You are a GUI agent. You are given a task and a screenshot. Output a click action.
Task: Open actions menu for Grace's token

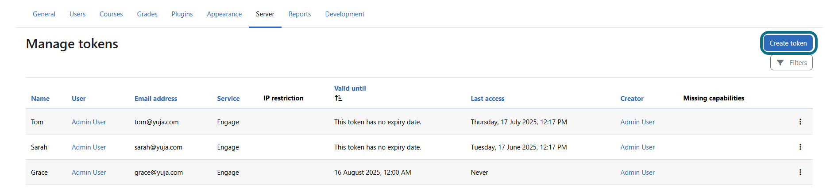(800, 172)
